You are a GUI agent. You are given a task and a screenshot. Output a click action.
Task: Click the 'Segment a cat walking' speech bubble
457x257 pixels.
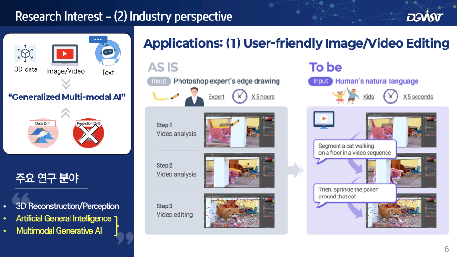point(355,150)
